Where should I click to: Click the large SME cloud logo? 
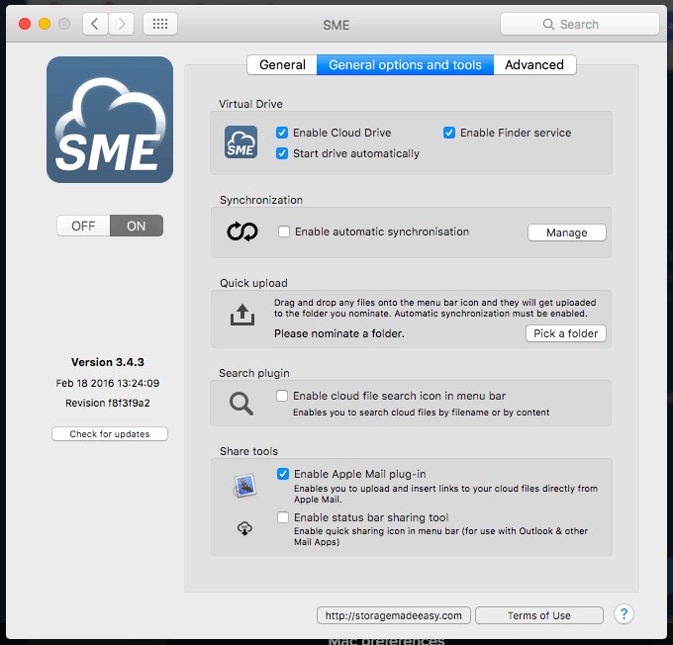tap(110, 120)
